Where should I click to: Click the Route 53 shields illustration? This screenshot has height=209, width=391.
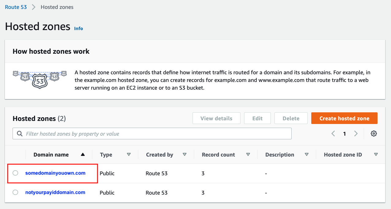[40, 79]
